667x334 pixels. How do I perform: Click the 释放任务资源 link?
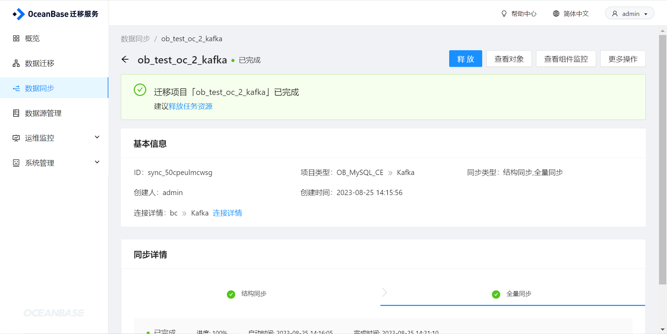190,106
